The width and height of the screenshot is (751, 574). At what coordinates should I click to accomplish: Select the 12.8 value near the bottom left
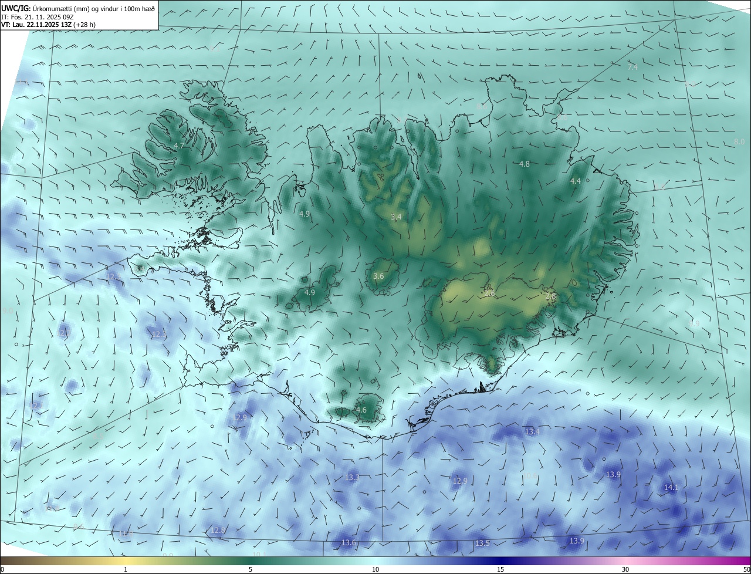pyautogui.click(x=218, y=531)
